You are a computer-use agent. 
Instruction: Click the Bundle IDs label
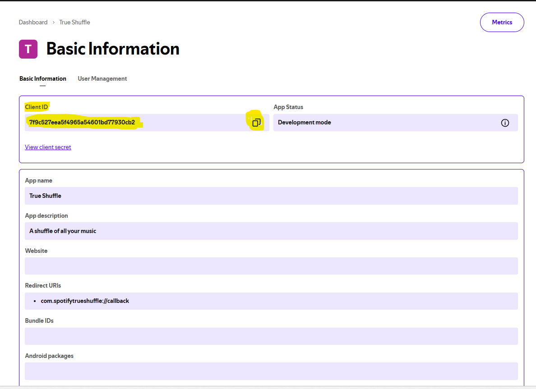pos(39,320)
